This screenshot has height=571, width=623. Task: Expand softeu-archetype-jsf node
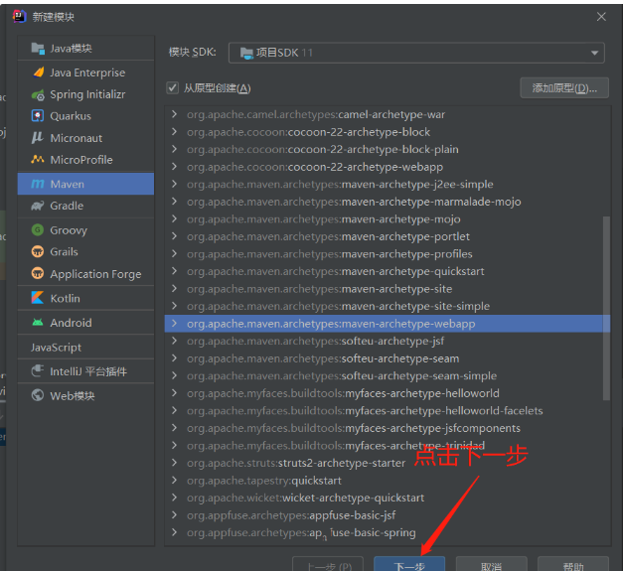click(174, 341)
